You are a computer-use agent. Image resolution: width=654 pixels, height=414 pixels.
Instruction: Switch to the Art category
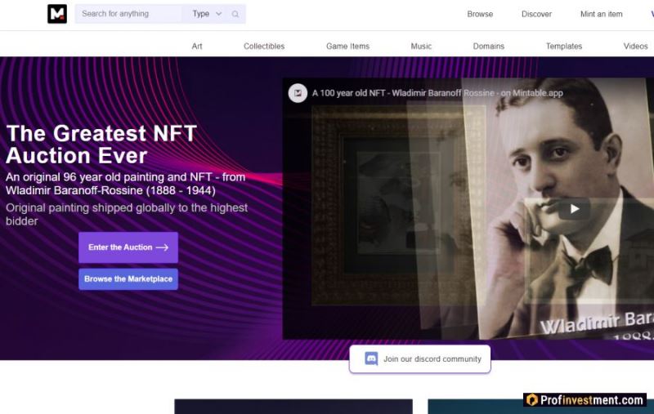pos(197,47)
